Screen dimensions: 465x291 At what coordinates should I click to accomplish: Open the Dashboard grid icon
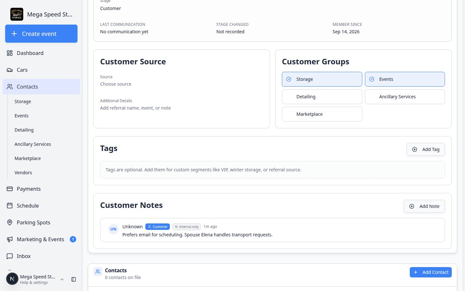(x=10, y=53)
